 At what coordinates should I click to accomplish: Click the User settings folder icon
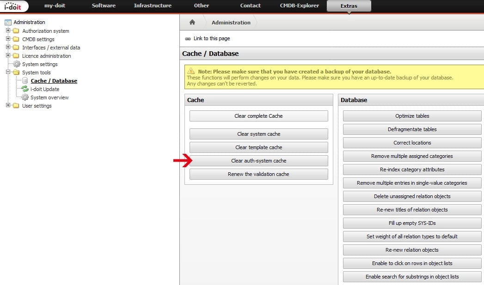[x=16, y=106]
